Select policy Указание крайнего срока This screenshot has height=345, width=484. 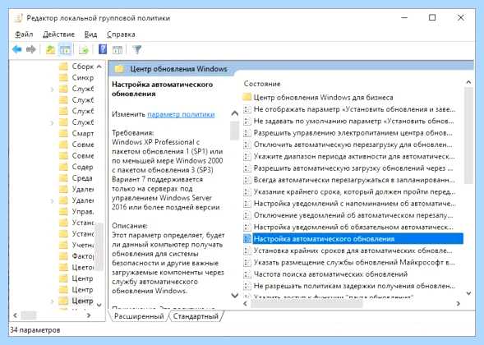point(354,191)
